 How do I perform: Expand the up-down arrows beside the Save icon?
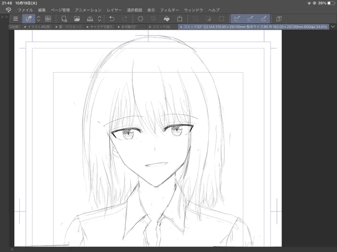point(100,19)
